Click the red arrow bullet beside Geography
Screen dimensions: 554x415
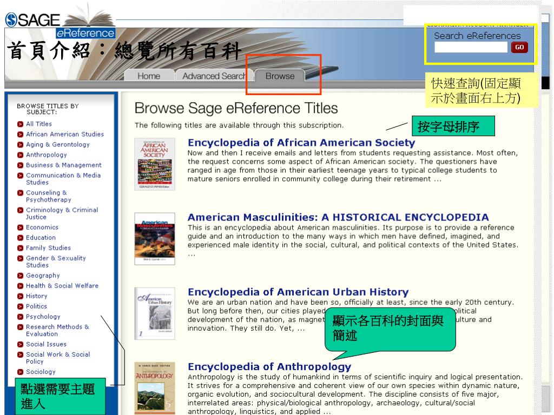click(x=20, y=275)
